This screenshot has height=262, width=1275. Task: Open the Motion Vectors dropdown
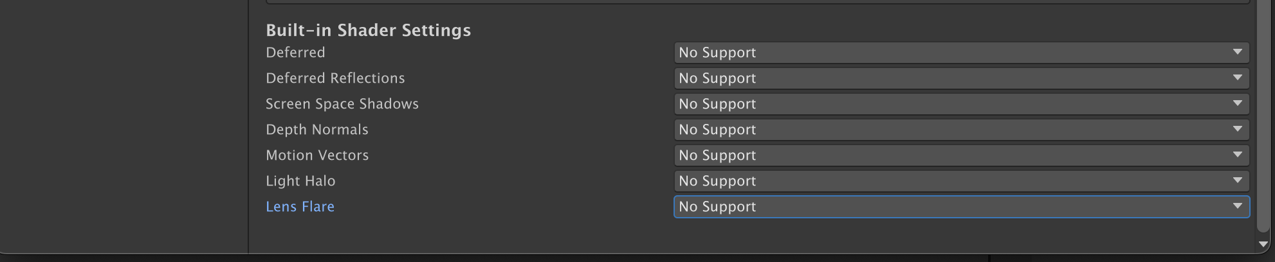(x=961, y=155)
